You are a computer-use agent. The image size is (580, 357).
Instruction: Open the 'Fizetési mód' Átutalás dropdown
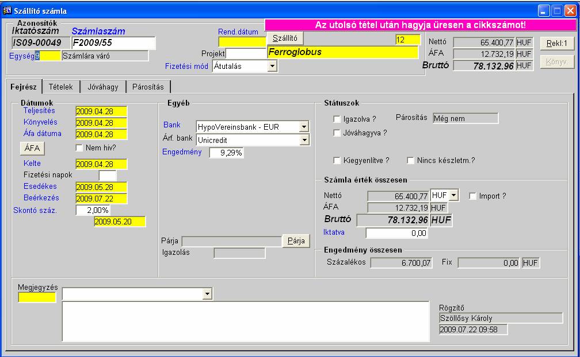click(x=273, y=67)
